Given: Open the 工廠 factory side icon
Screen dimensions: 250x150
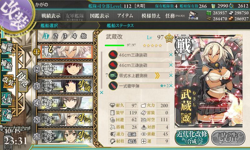Looking at the screenshot, I should pyautogui.click(x=6, y=115).
